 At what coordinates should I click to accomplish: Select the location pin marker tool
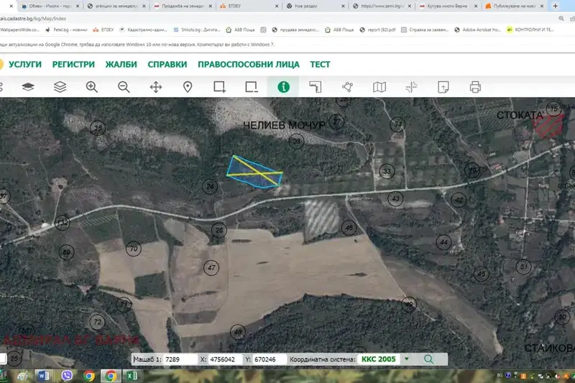[188, 87]
